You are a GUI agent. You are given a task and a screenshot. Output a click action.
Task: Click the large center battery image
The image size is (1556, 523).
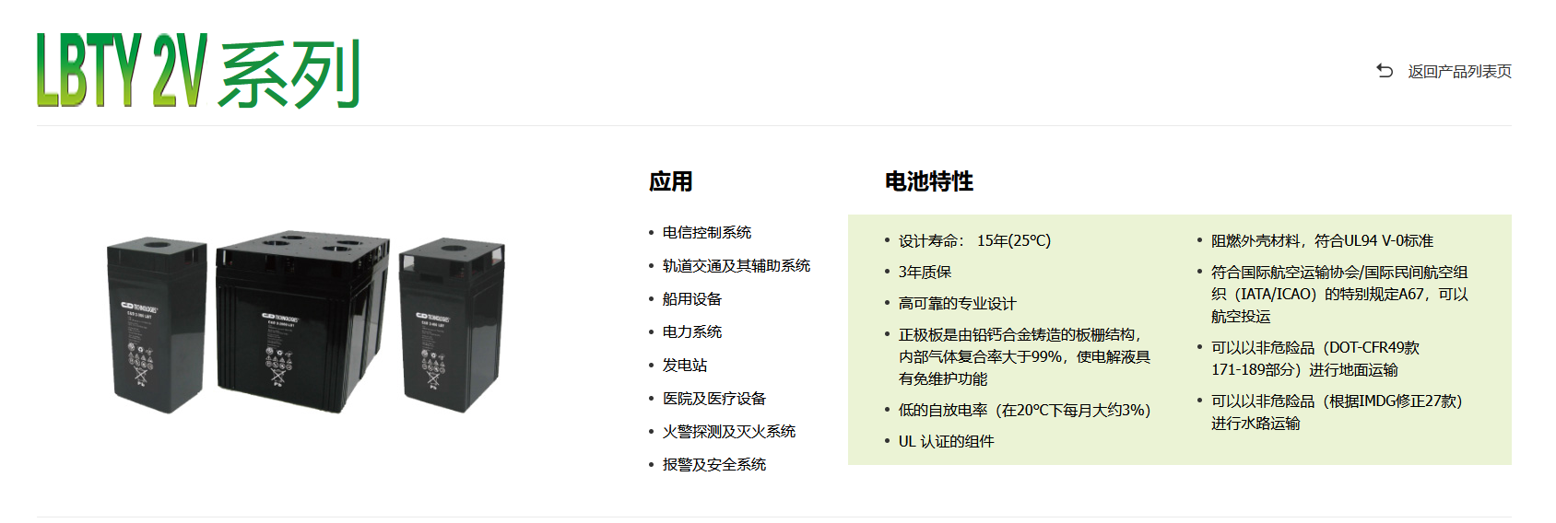point(302,320)
